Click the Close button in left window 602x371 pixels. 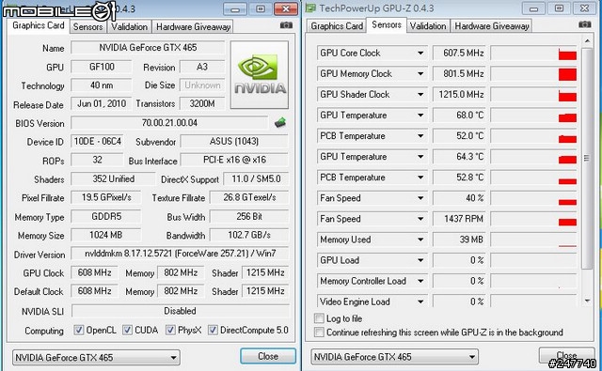coord(268,356)
